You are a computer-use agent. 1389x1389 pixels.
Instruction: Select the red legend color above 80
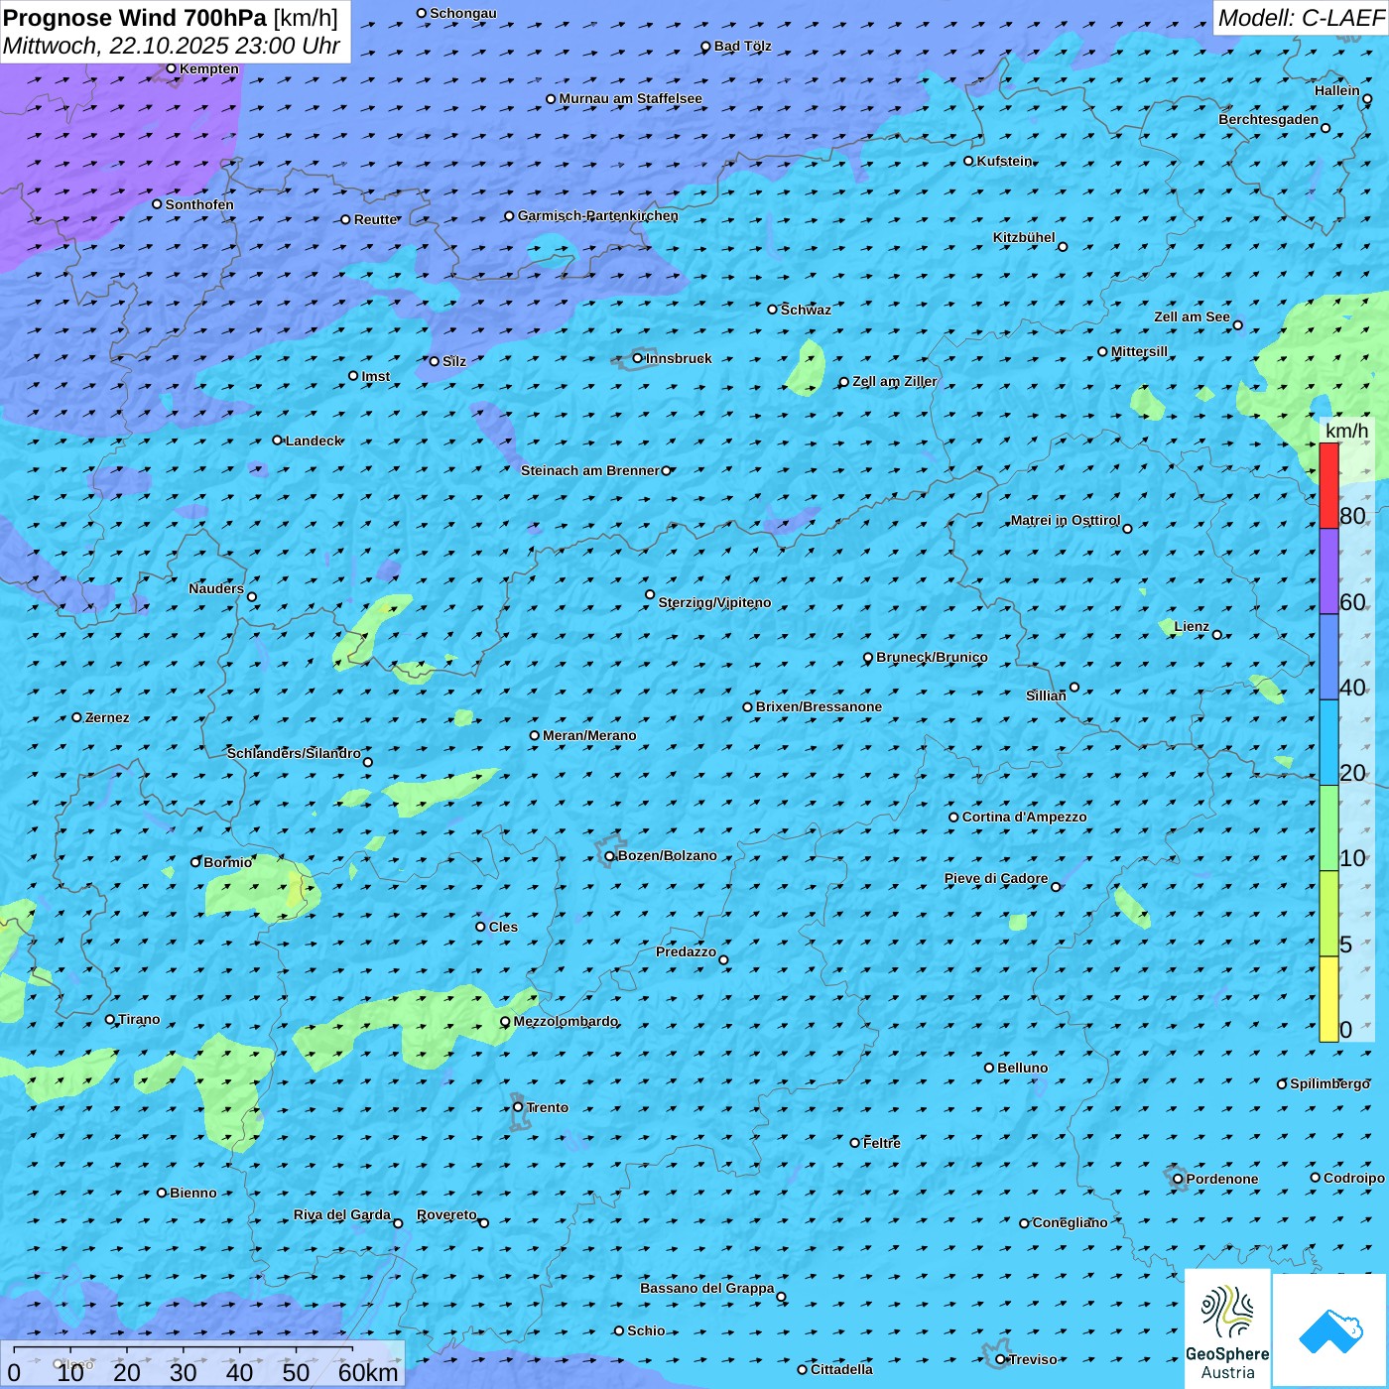[x=1328, y=485]
